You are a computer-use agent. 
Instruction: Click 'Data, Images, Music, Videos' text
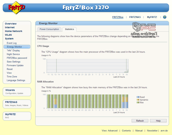tap(17, 105)
